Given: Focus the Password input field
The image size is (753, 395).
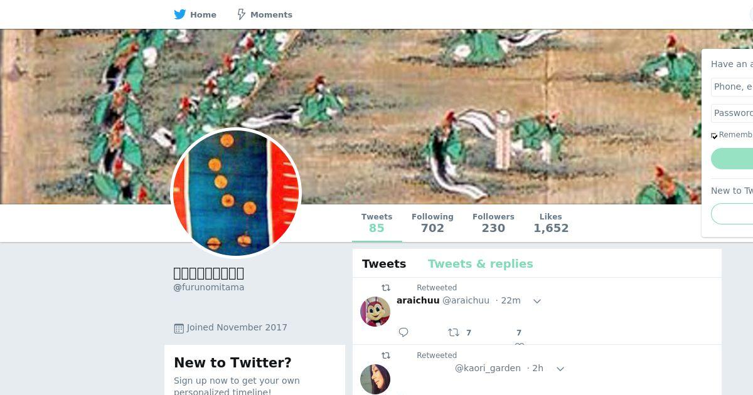Looking at the screenshot, I should [x=732, y=113].
